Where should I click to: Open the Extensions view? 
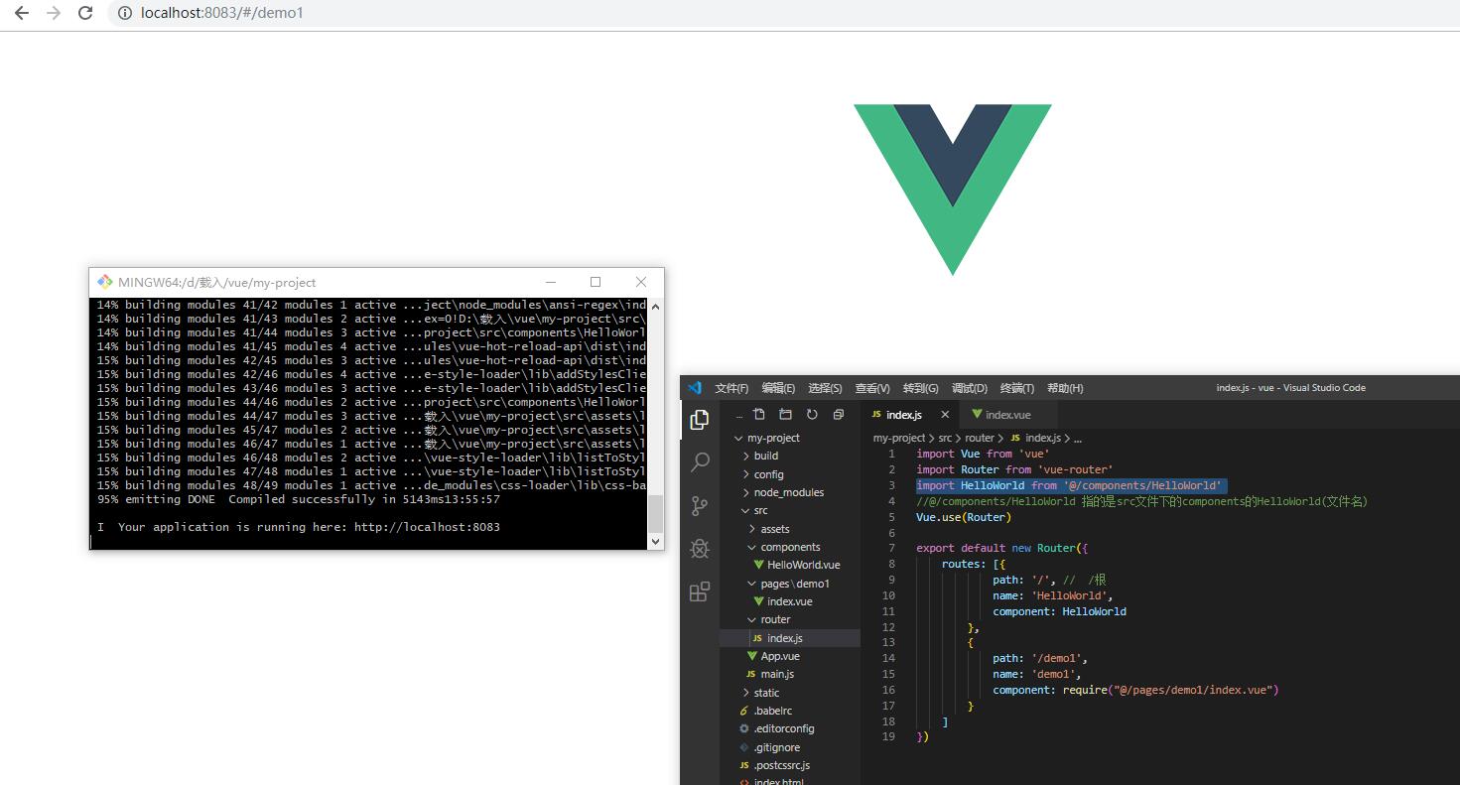tap(700, 591)
